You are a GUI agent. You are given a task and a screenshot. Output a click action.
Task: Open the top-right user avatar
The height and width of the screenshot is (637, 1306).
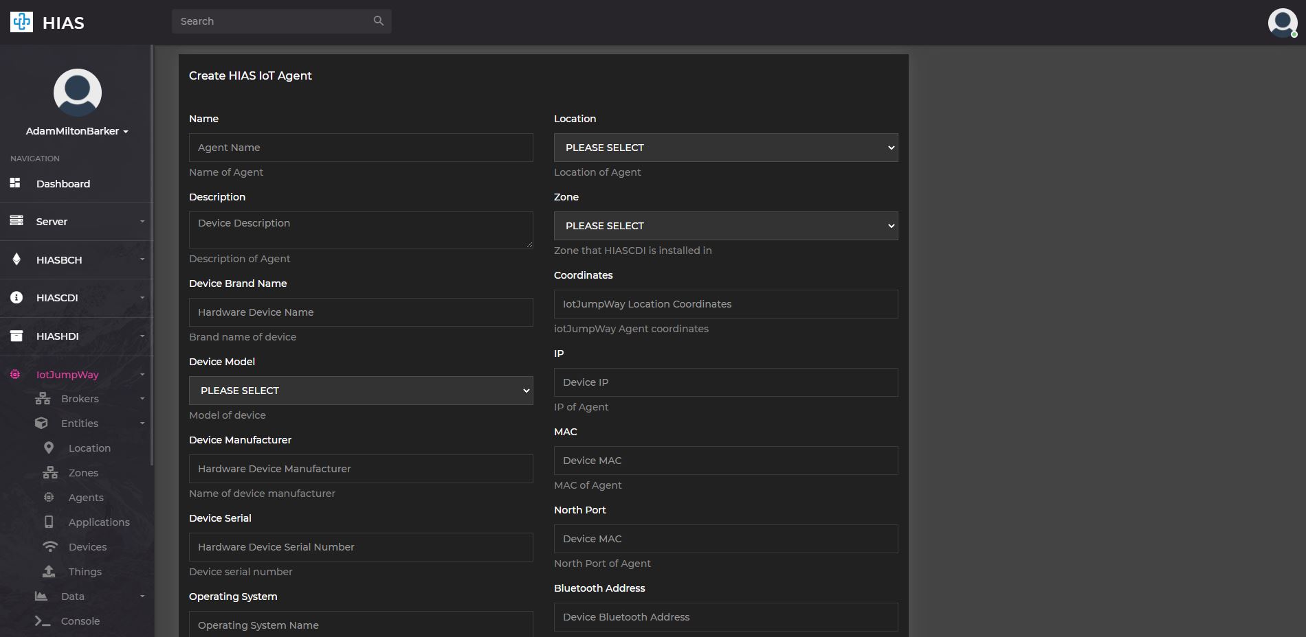(1283, 23)
